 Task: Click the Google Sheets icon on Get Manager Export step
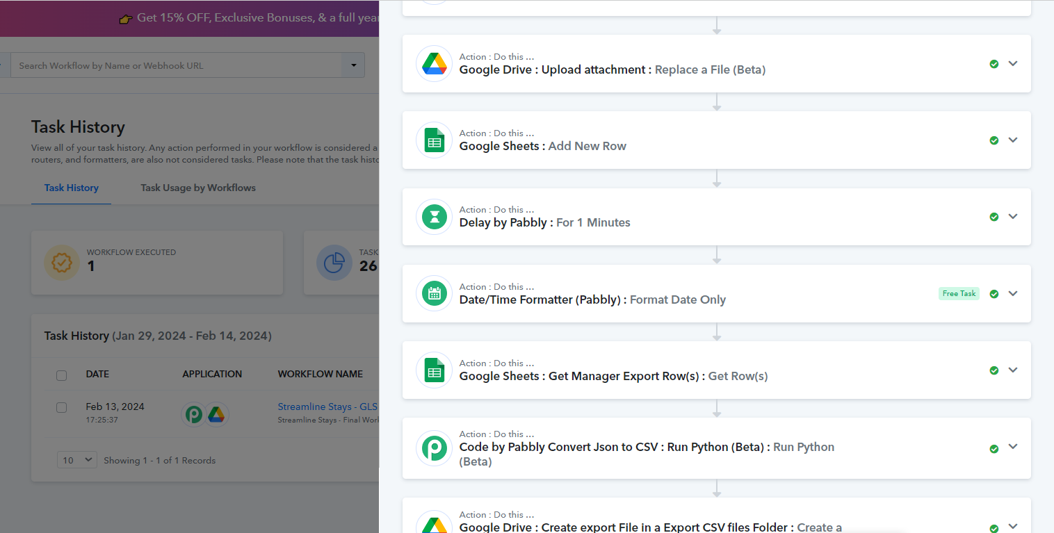click(435, 370)
